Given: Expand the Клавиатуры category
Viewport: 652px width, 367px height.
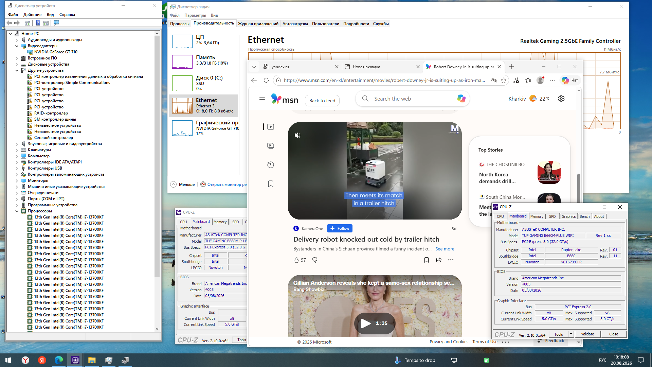Looking at the screenshot, I should tap(17, 150).
